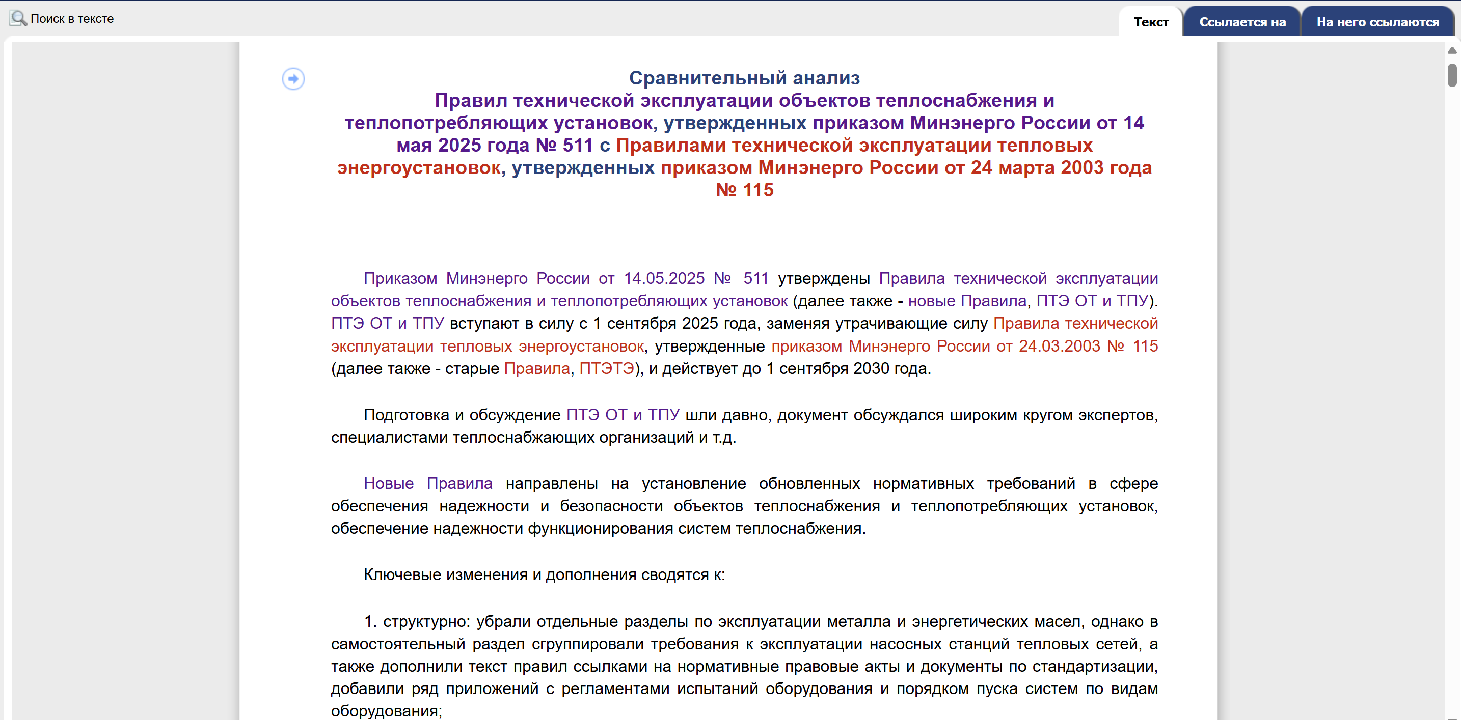Click приказом Минэнерго России от 24 марта 2003 title link

(x=906, y=168)
